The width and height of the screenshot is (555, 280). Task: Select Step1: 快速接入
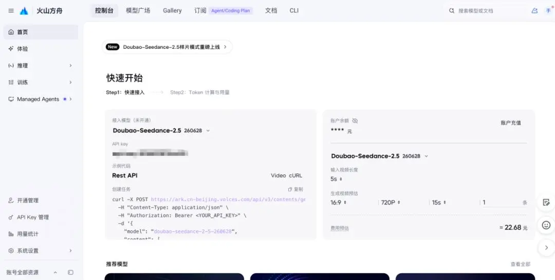pos(125,92)
